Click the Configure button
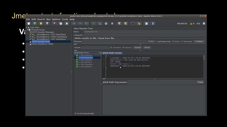The height and width of the screenshot is (127, 227). coord(199,41)
